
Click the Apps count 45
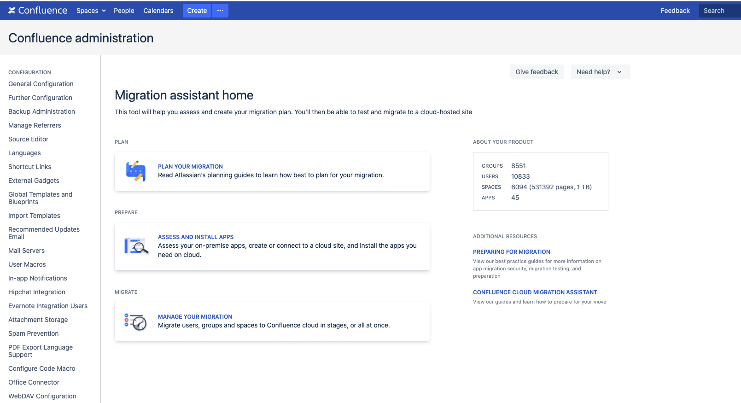pos(515,198)
